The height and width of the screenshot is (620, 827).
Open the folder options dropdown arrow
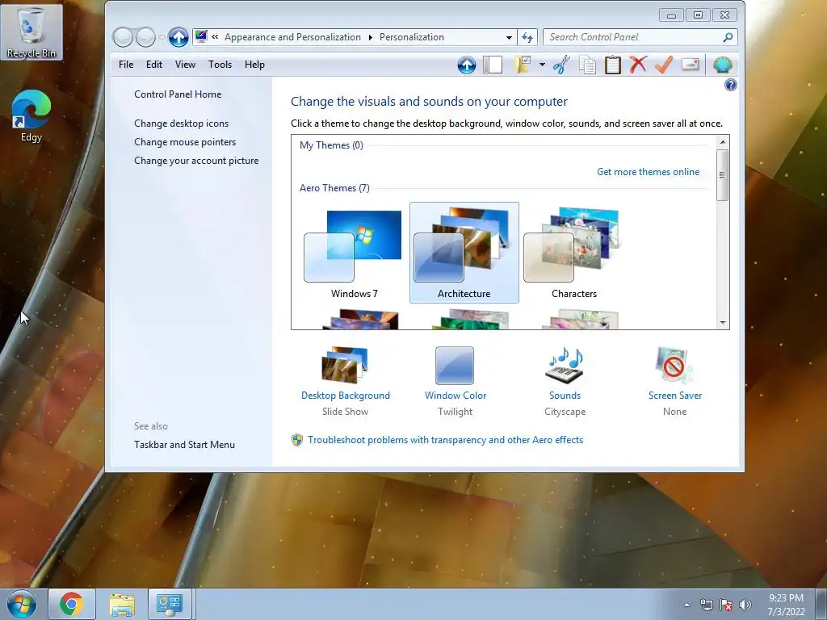pyautogui.click(x=542, y=65)
